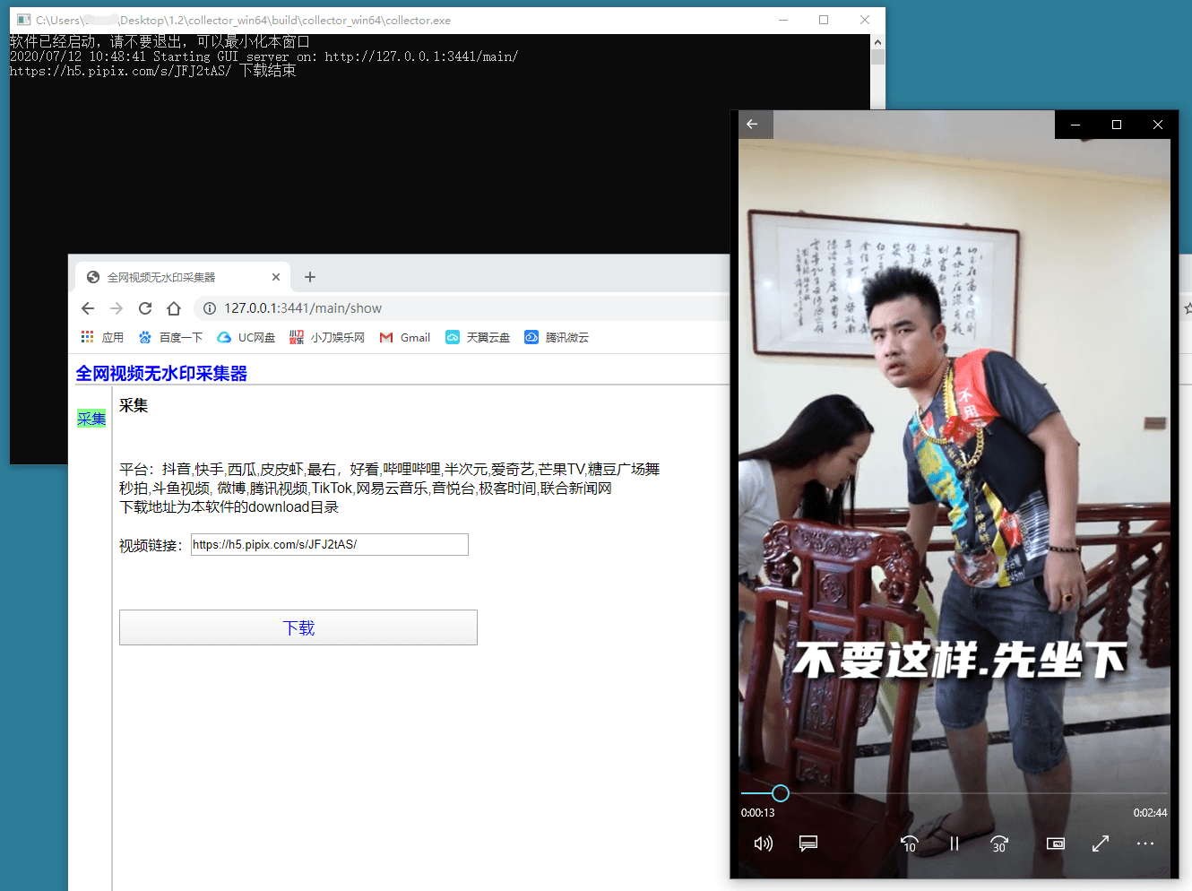Click the video progress slider
Image resolution: width=1192 pixels, height=891 pixels.
coord(779,792)
